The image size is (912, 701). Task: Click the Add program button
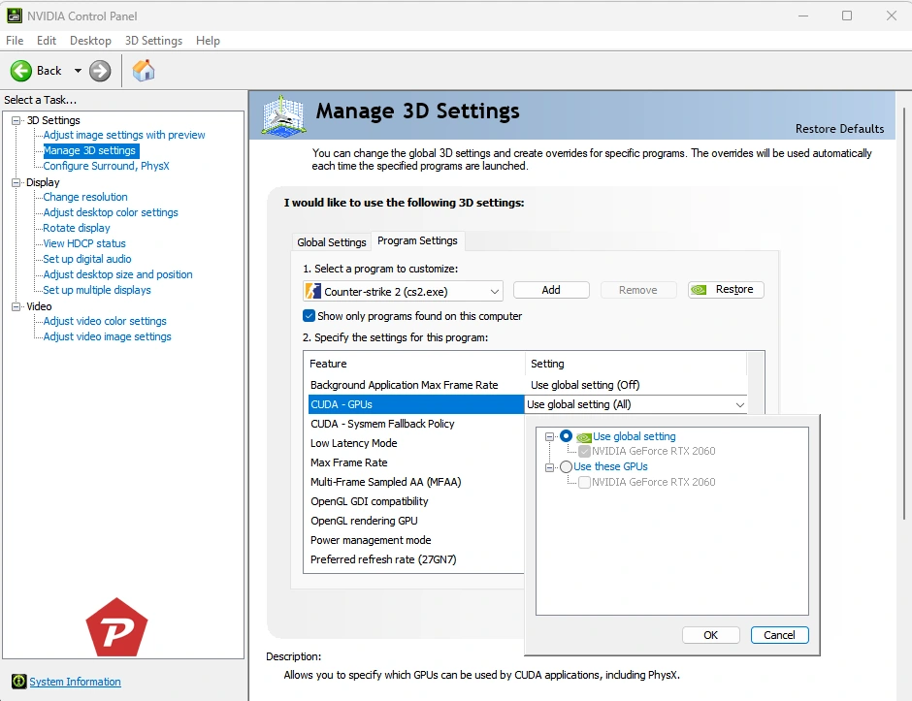[x=551, y=290]
